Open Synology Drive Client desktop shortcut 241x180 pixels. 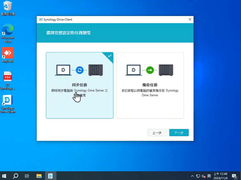click(8, 104)
